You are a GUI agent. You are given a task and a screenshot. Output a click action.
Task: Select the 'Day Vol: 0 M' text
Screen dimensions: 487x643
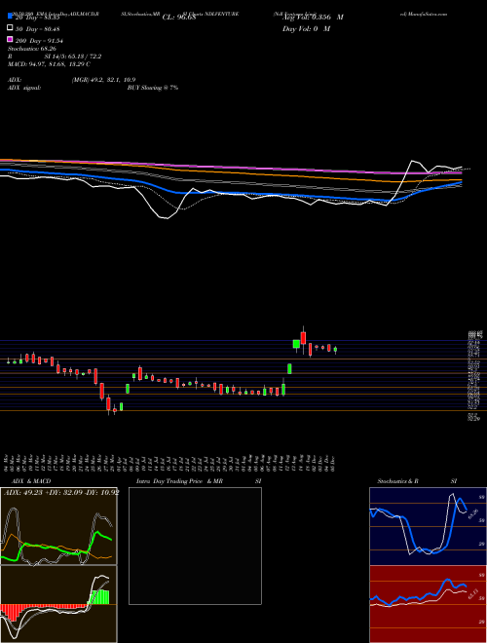pos(306,29)
